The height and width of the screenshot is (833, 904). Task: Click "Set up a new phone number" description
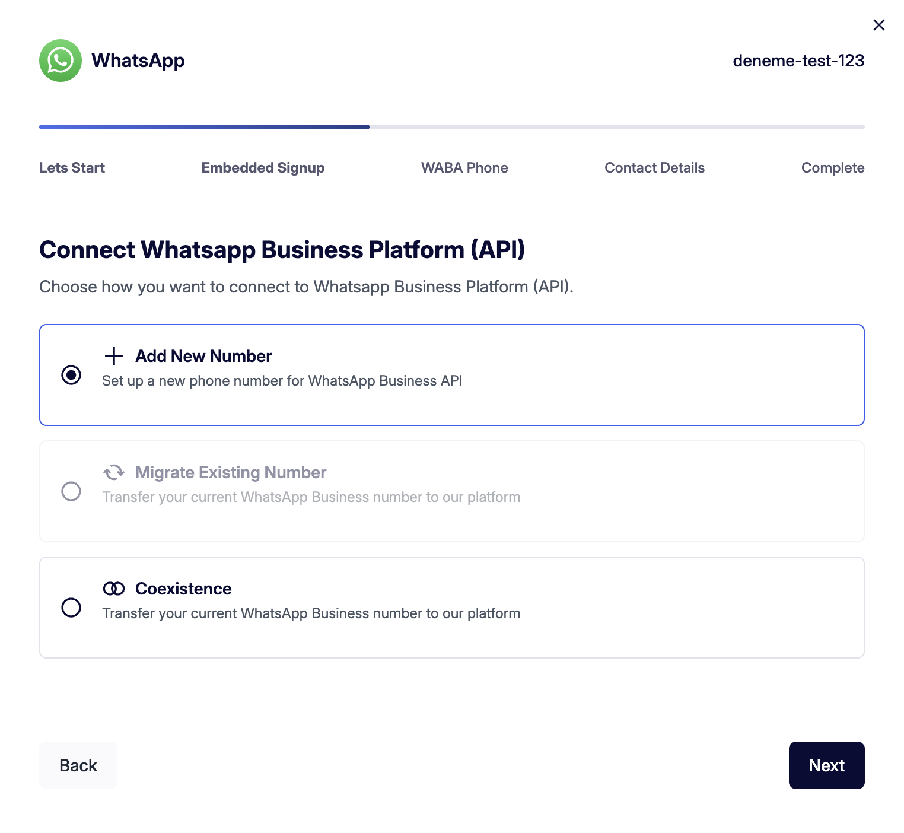point(282,381)
